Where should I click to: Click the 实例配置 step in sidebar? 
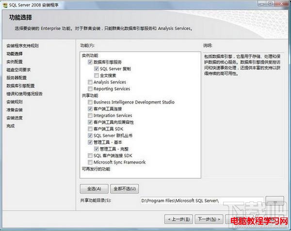click(x=15, y=62)
